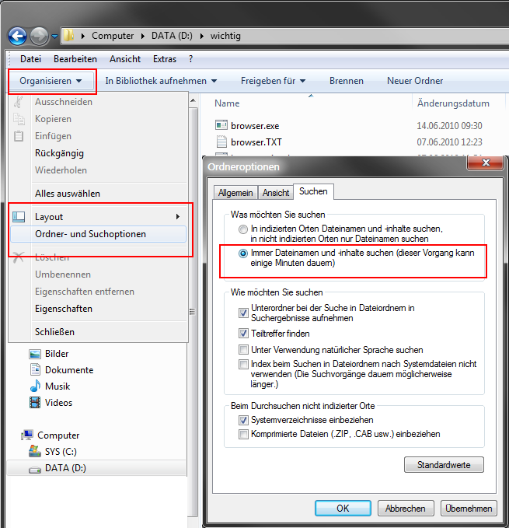Enable 'Unter Verwendung natürlicher Sprache suchen'
The height and width of the screenshot is (528, 509).
[x=243, y=349]
